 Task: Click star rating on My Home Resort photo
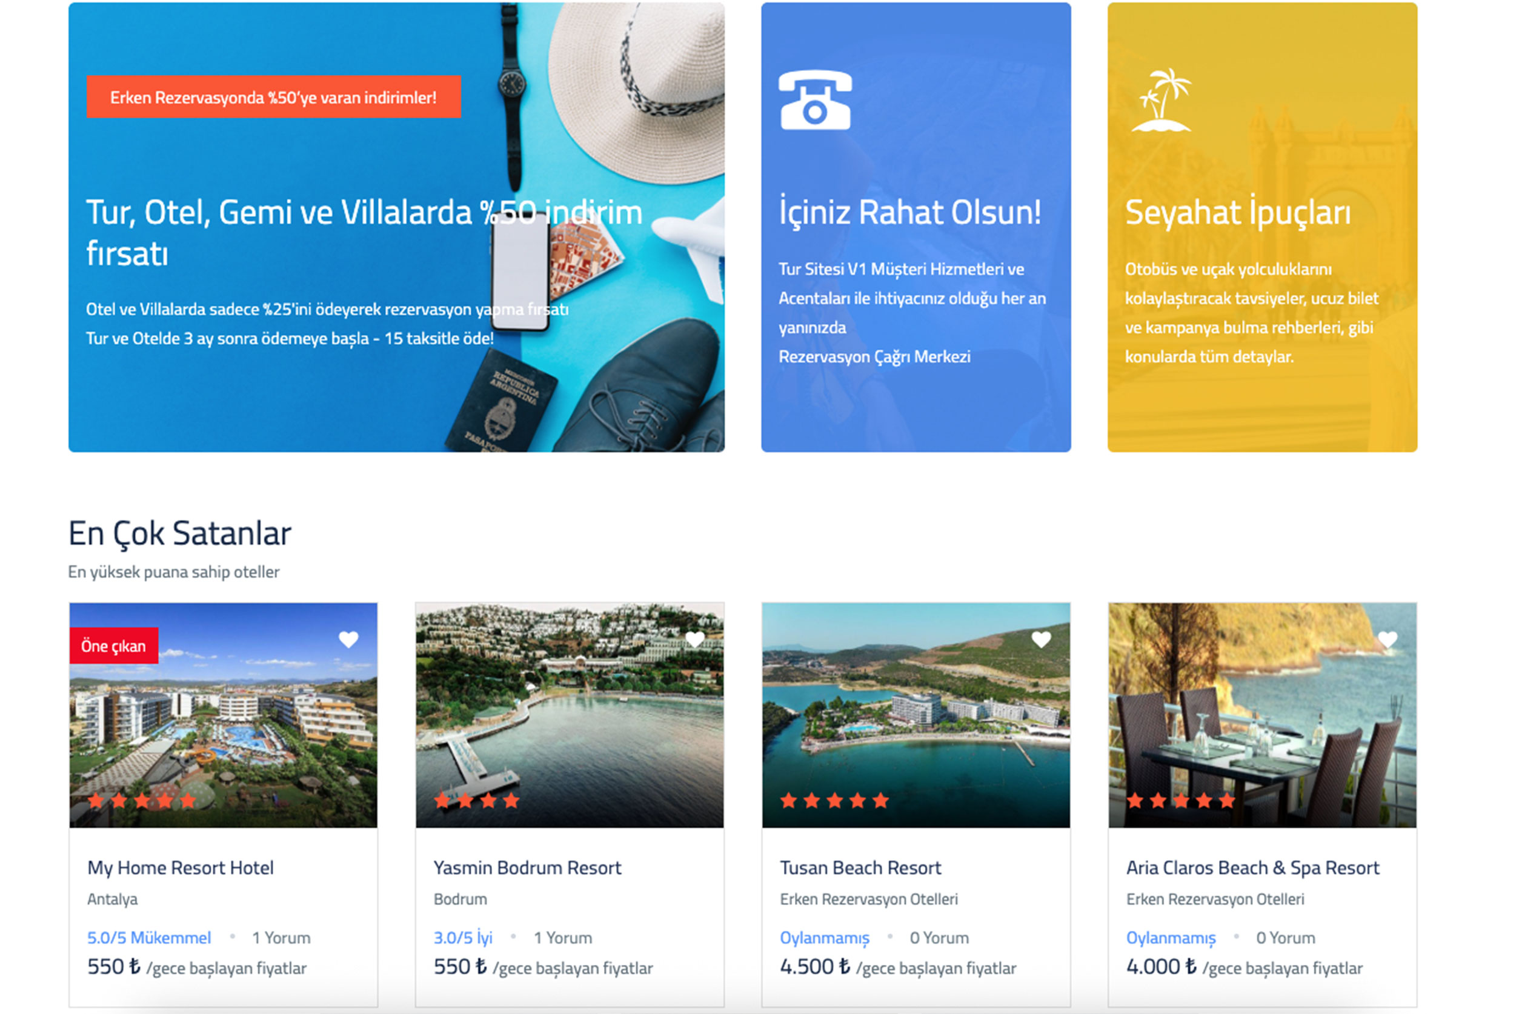(x=142, y=801)
